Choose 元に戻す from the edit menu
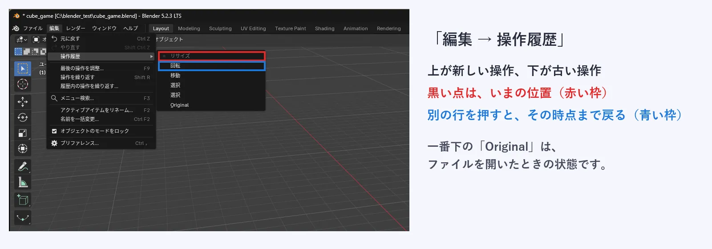Screen dimensions: 712x249 pos(101,39)
